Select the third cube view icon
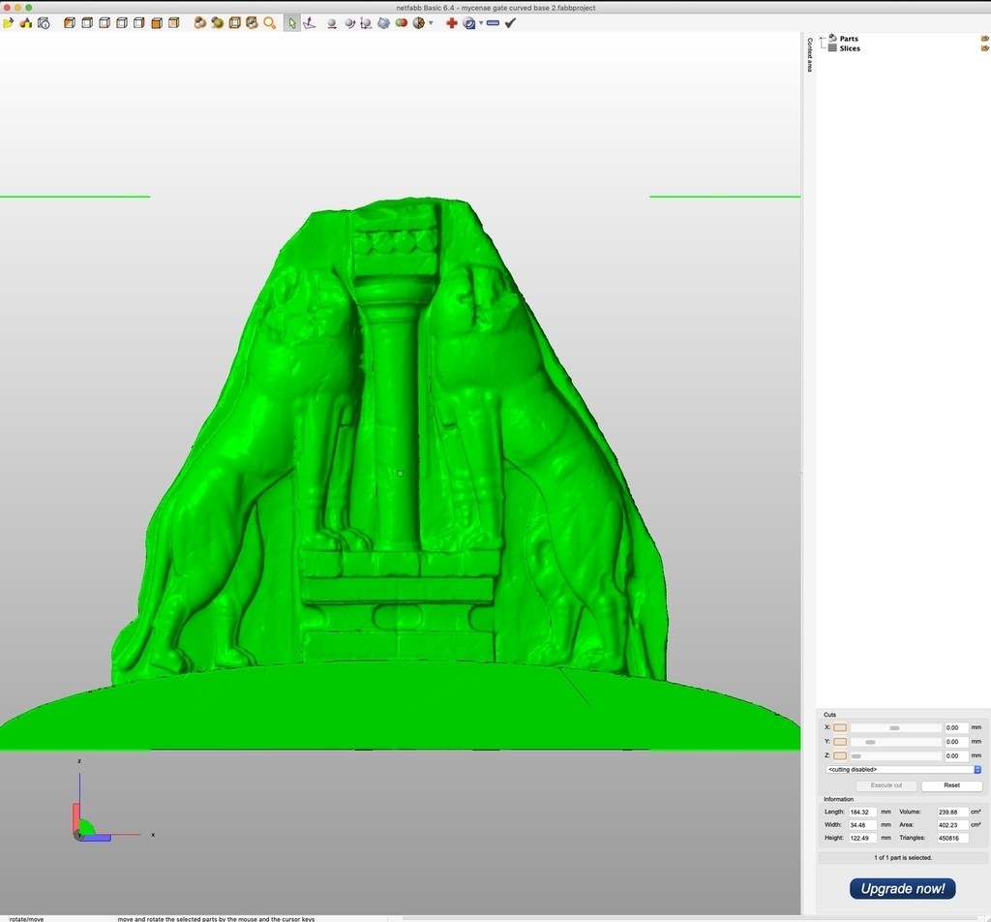The height and width of the screenshot is (922, 991). [105, 23]
